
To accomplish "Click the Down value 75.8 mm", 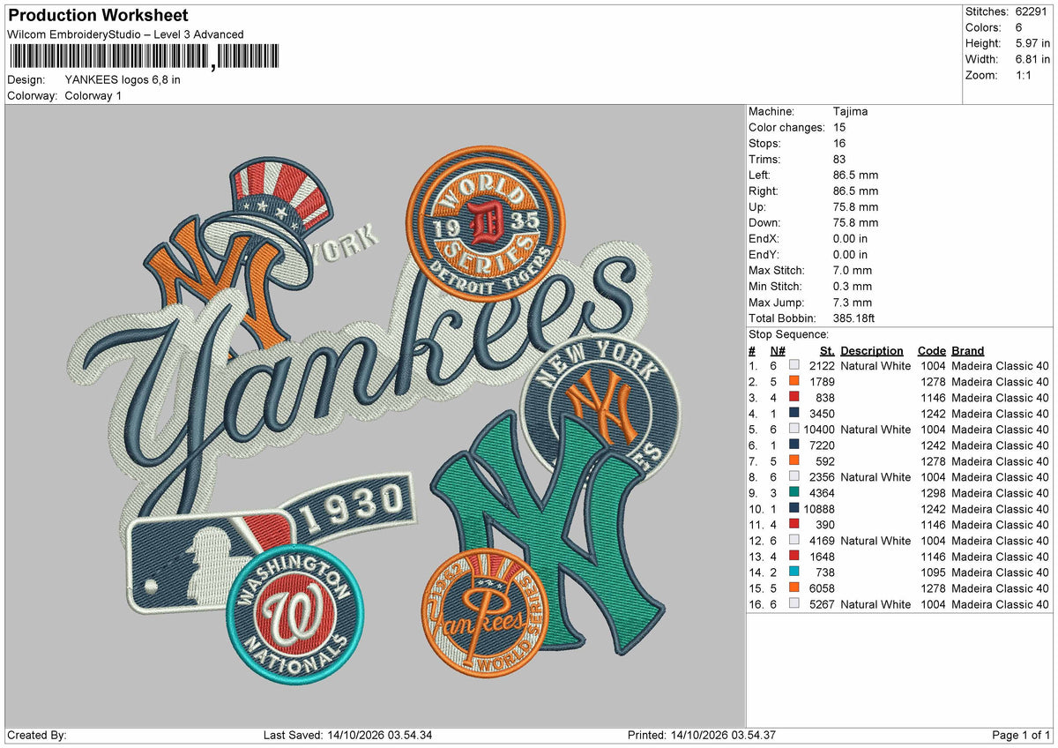I will [x=855, y=222].
